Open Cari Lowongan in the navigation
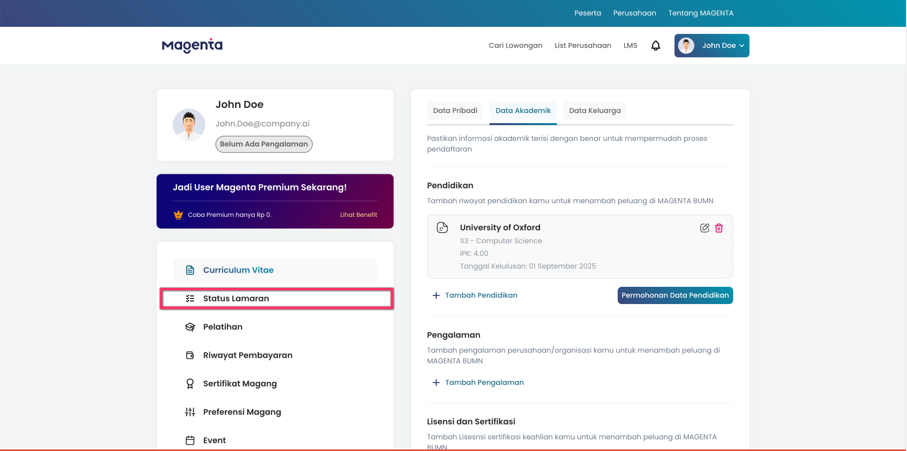The width and height of the screenshot is (907, 451). click(515, 46)
